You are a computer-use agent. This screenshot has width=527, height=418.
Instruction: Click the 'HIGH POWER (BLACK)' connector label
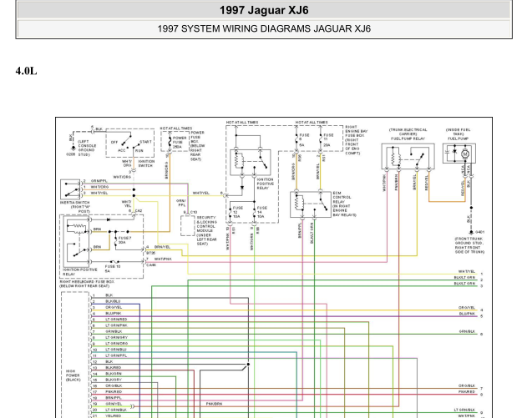click(x=73, y=375)
